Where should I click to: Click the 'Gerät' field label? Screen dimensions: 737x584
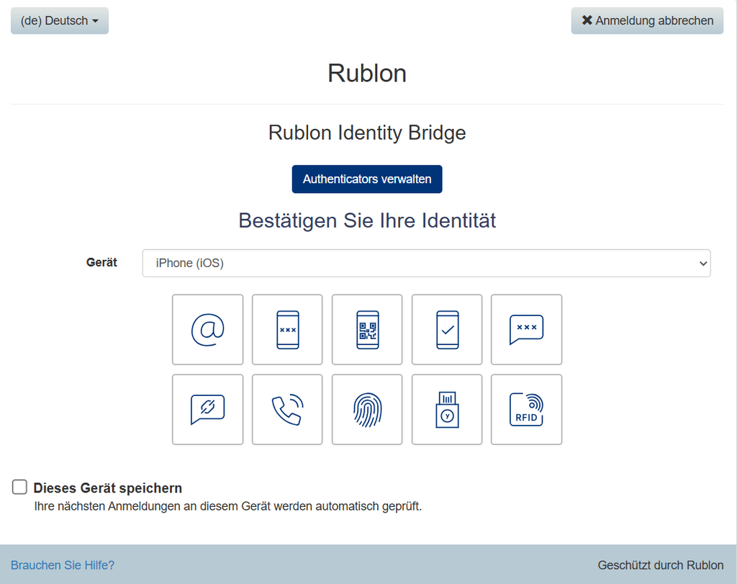point(101,262)
